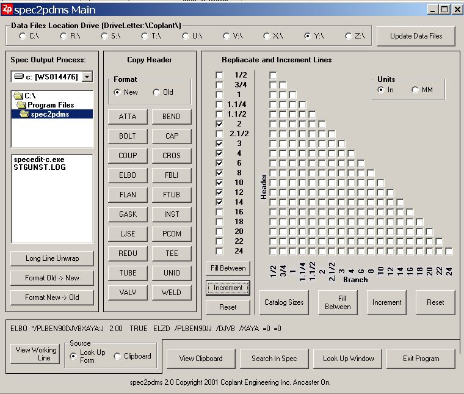Click Fill Between under size checkboxes
Screen dimensions: 464x394
pyautogui.click(x=228, y=268)
